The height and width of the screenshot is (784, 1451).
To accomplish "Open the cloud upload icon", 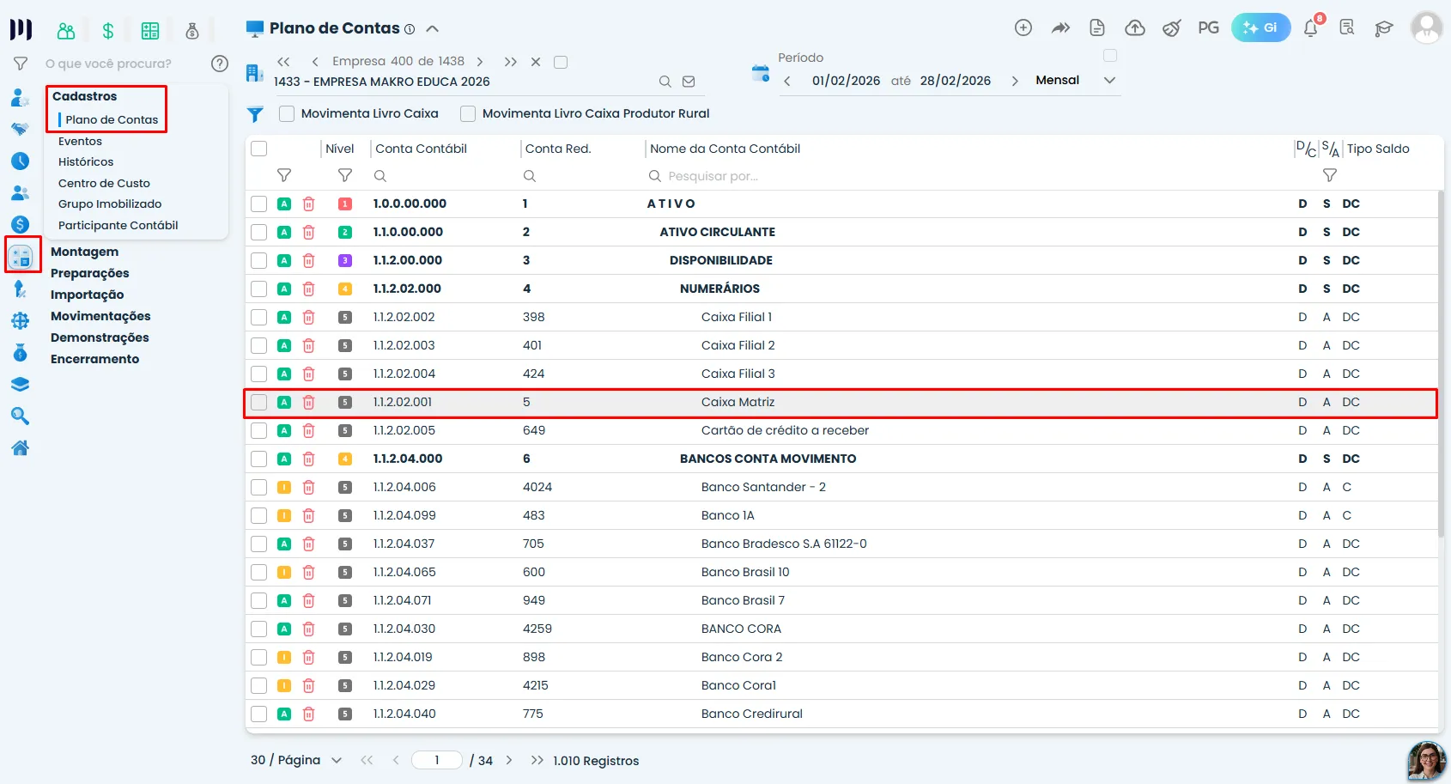I will tap(1135, 28).
